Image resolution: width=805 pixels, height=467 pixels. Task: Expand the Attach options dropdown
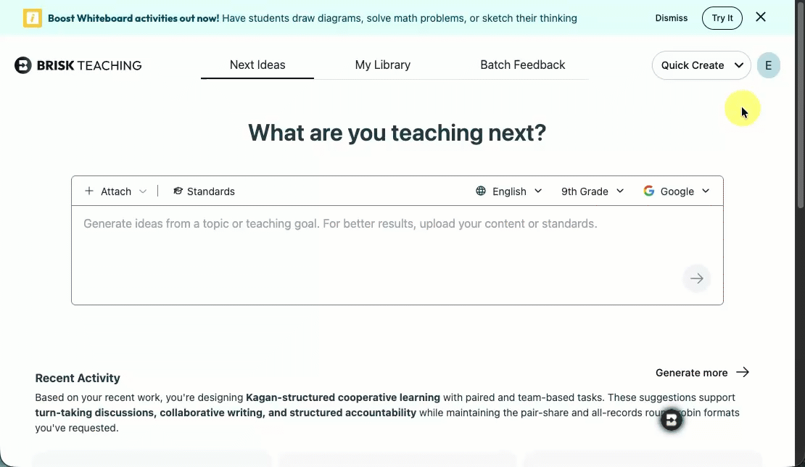pos(143,191)
